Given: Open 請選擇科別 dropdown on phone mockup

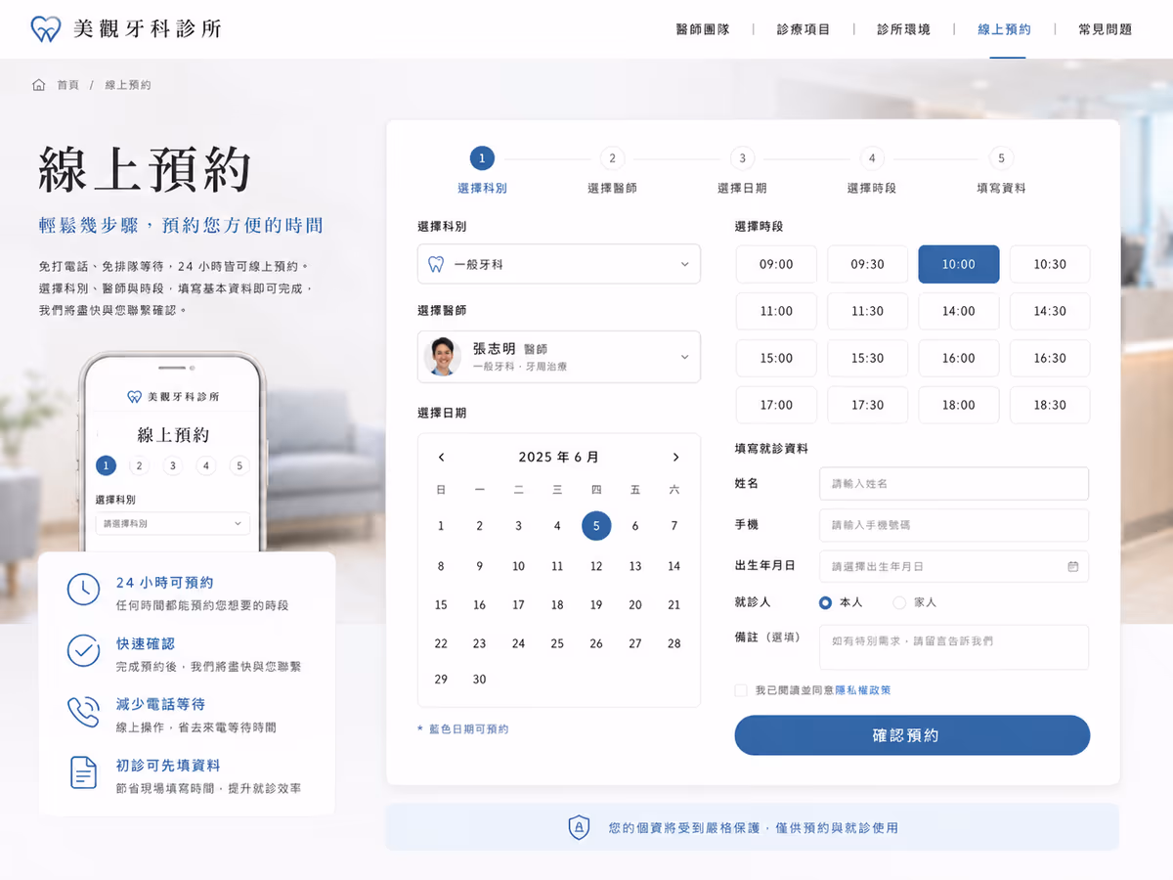Looking at the screenshot, I should [x=172, y=524].
